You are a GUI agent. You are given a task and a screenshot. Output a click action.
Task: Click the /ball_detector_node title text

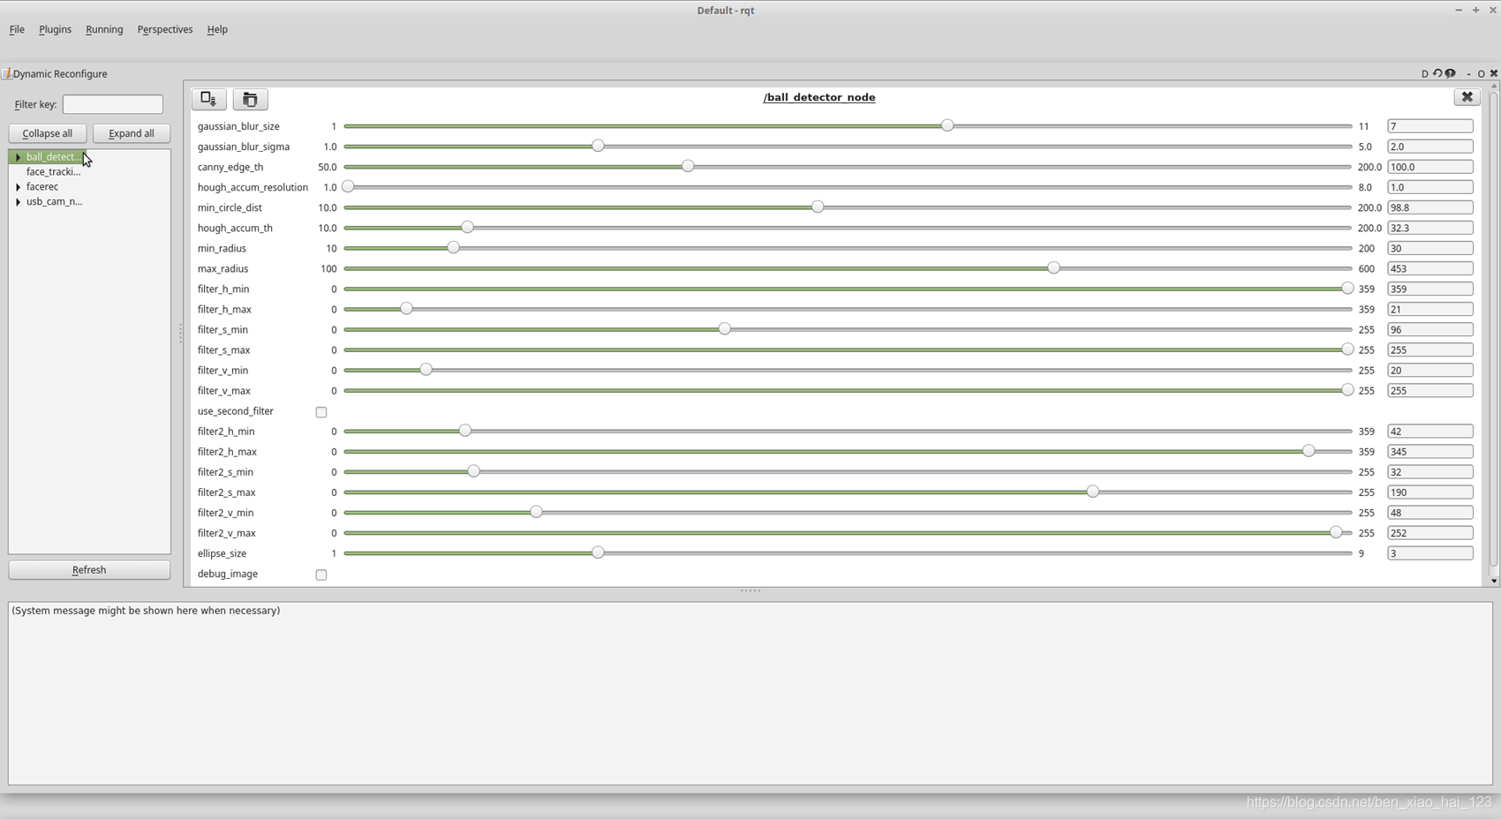(819, 97)
